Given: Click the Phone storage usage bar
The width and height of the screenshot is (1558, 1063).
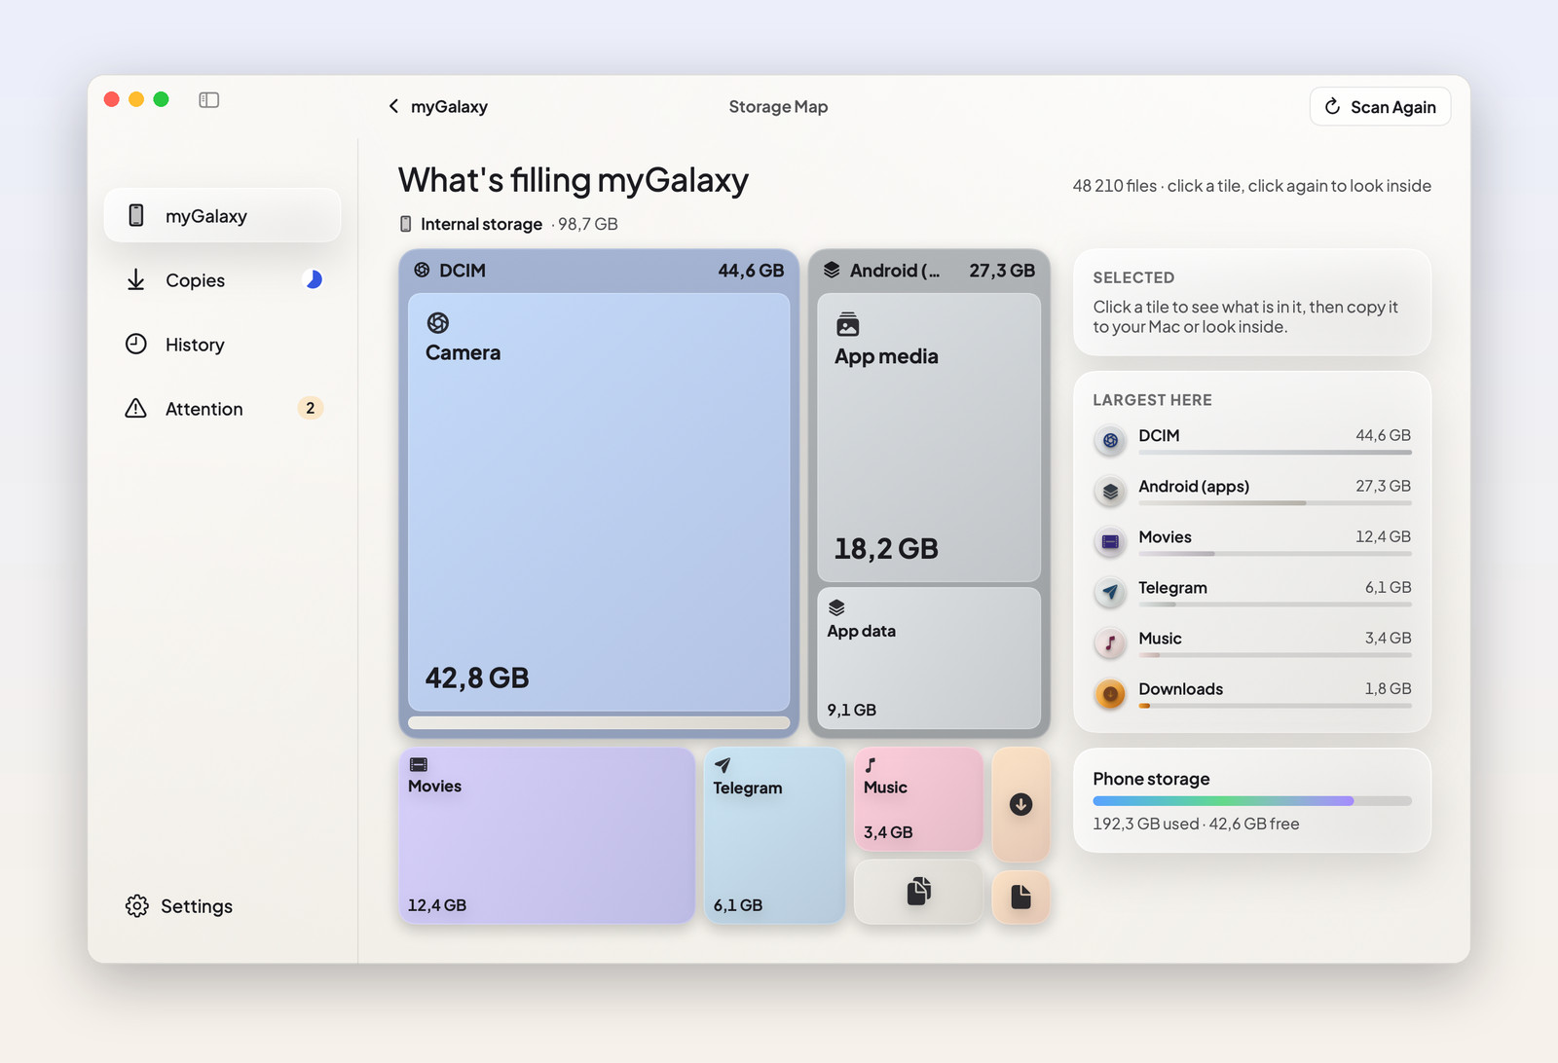Looking at the screenshot, I should click(1252, 801).
